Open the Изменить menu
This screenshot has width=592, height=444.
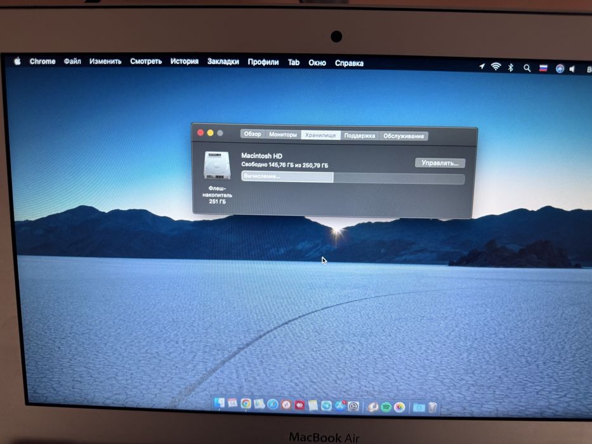tap(105, 61)
